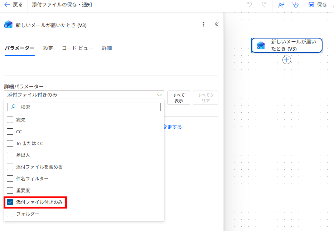Select the 詳細 tab

(107, 48)
